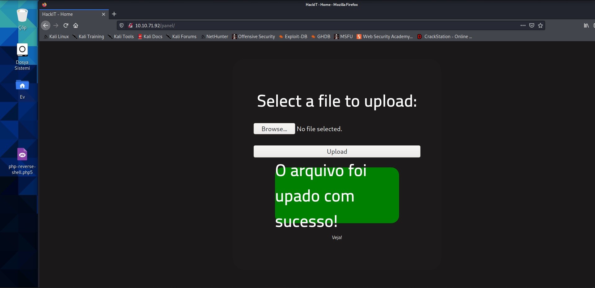Reload the current page
The width and height of the screenshot is (595, 288).
point(66,25)
